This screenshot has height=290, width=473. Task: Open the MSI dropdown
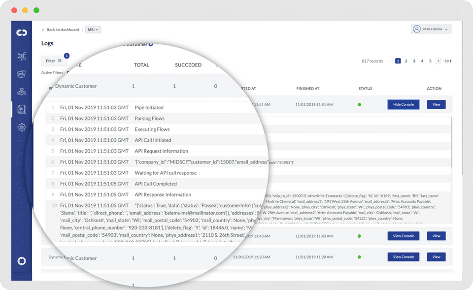pos(93,30)
